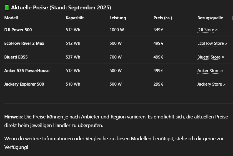Select the Jackery Explorer 500 price of 299 €
Screen dimensions: 233x156
[158, 84]
